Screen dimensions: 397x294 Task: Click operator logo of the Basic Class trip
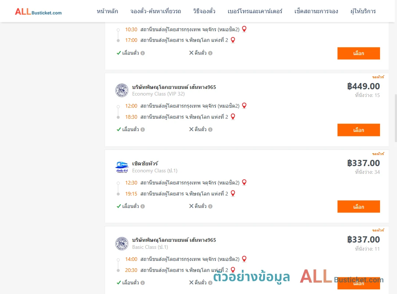pos(122,244)
